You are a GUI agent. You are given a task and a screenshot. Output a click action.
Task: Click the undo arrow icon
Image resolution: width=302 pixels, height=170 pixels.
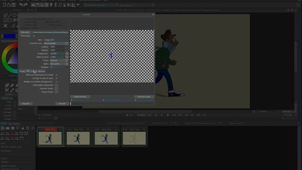pyautogui.click(x=21, y=5)
